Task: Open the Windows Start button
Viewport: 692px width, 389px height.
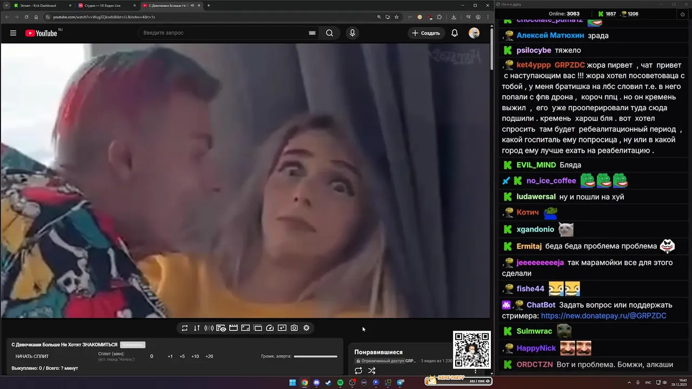Action: click(292, 383)
